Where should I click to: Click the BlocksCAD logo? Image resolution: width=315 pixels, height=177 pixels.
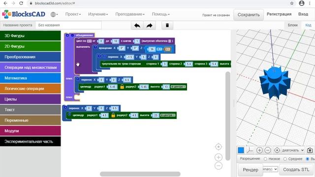point(24,14)
